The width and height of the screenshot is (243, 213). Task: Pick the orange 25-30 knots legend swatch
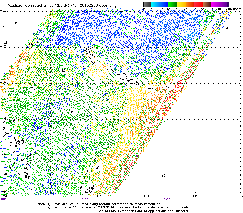coord(190,4)
